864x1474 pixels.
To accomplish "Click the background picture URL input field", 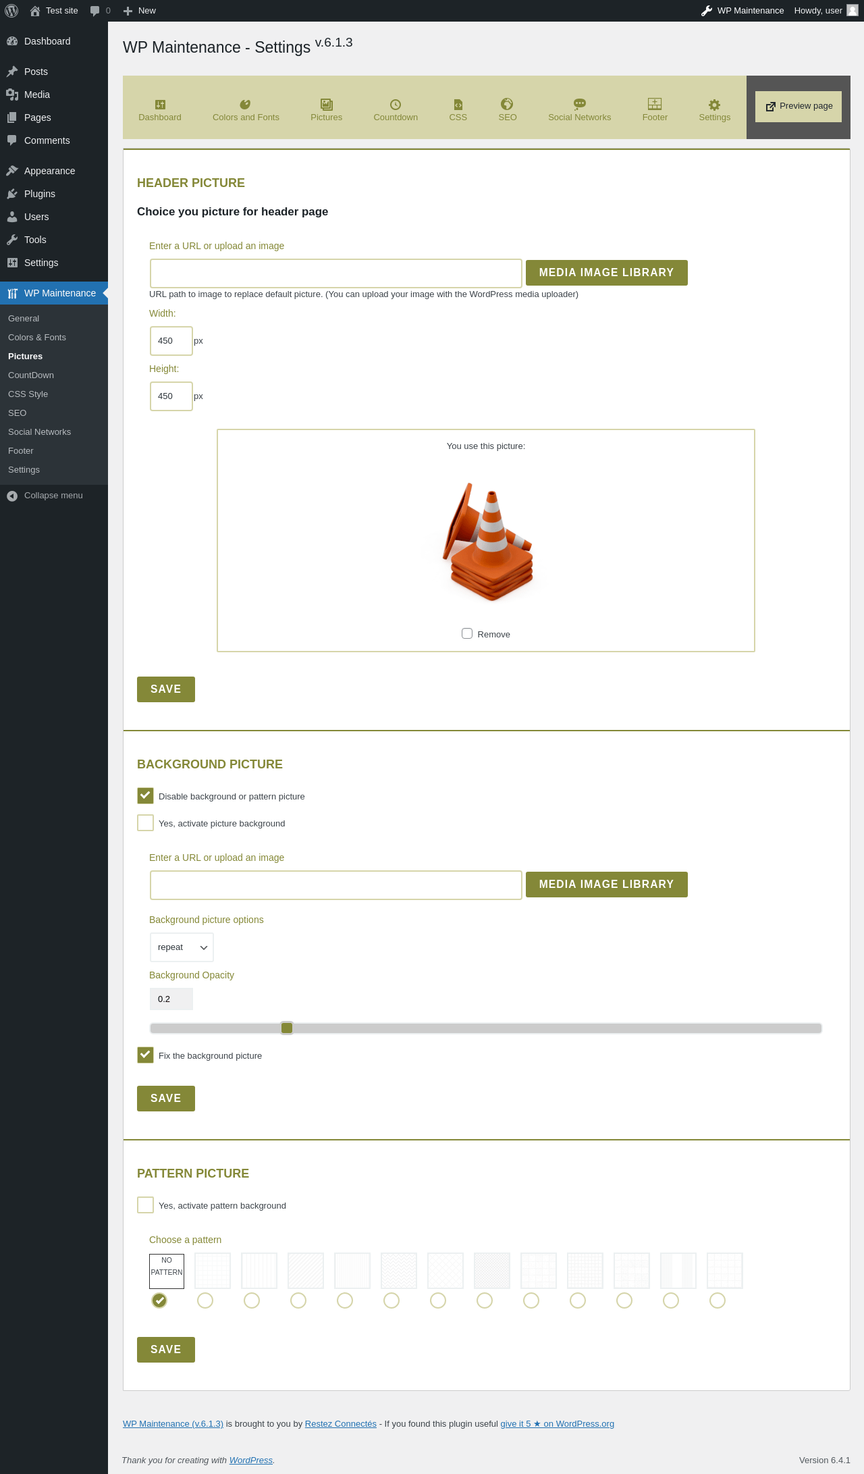I will pos(336,885).
